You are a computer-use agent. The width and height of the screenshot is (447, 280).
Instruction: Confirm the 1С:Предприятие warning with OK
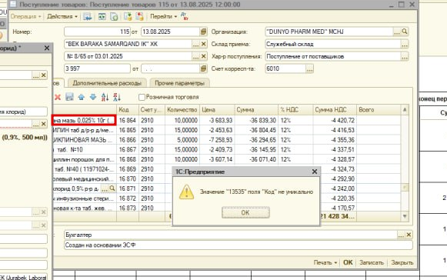(245, 212)
